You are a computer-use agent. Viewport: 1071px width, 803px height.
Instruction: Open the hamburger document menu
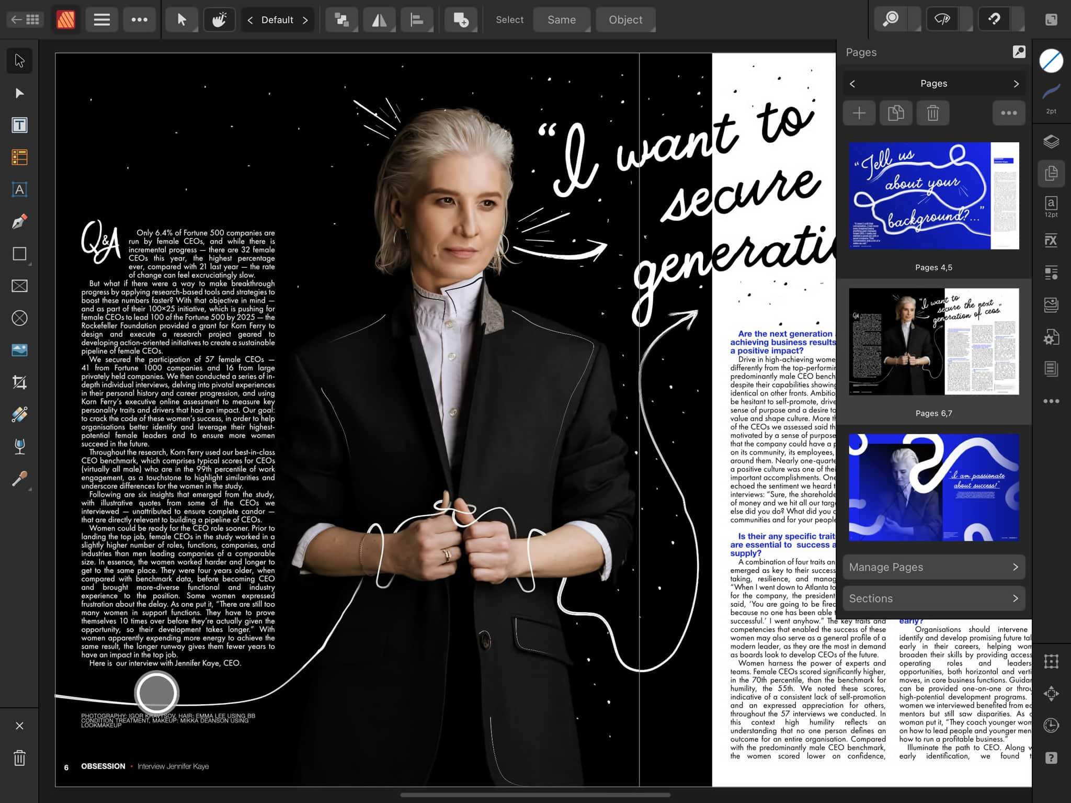[101, 20]
